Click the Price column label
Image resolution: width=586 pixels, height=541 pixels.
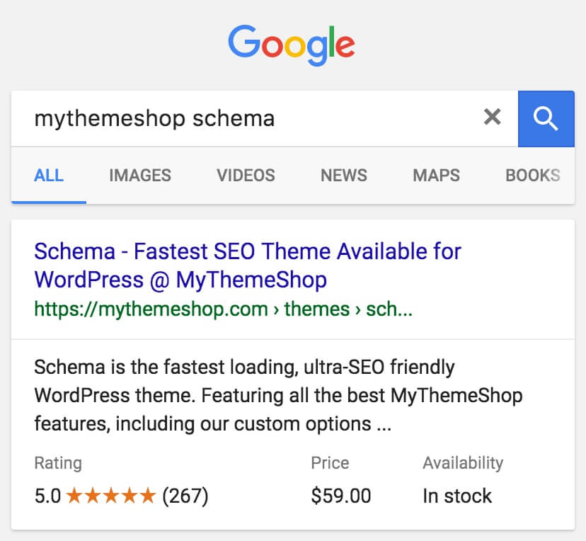tap(330, 463)
